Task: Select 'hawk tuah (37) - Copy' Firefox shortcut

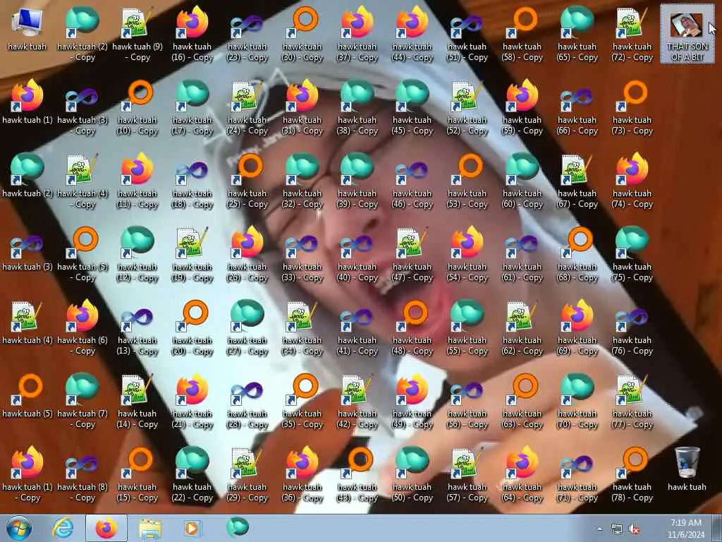Action: pyautogui.click(x=357, y=35)
